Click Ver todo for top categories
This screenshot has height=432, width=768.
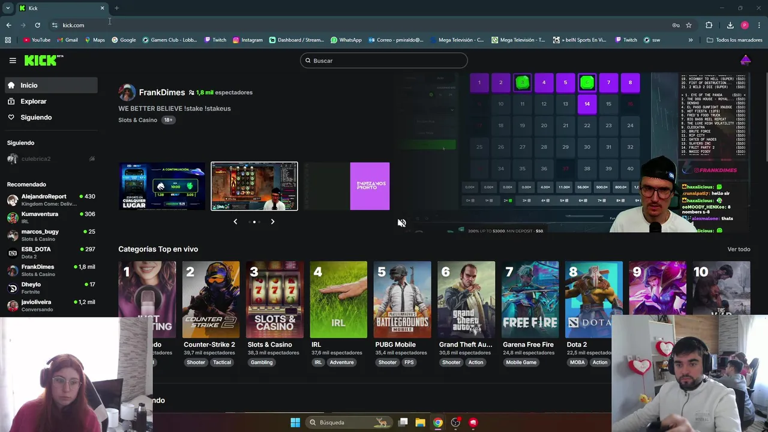click(739, 249)
